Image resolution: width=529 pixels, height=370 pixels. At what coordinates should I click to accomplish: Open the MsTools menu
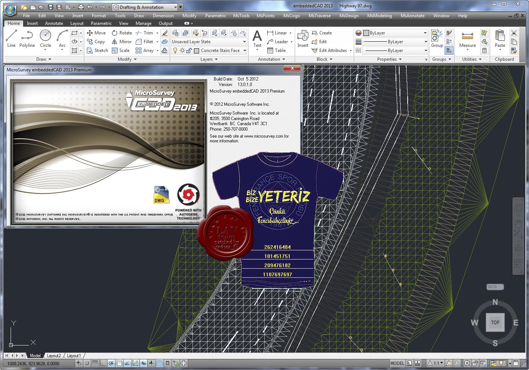point(241,16)
